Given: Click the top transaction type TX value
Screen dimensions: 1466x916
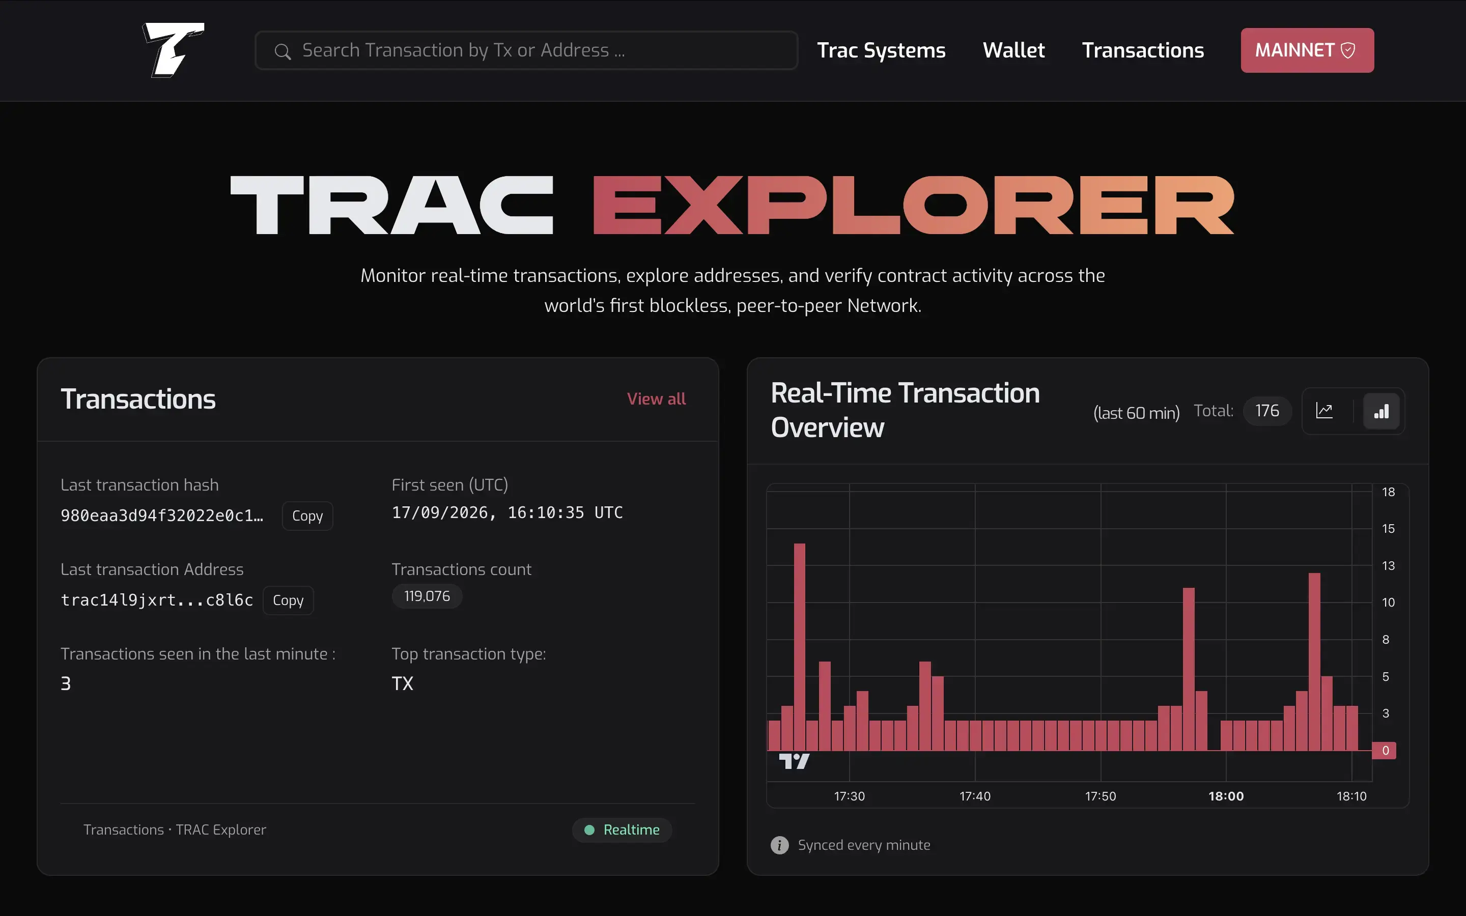Looking at the screenshot, I should tap(402, 684).
